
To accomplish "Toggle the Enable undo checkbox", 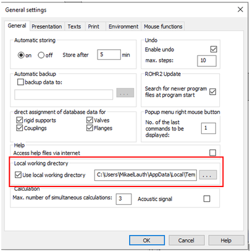I will [x=214, y=49].
